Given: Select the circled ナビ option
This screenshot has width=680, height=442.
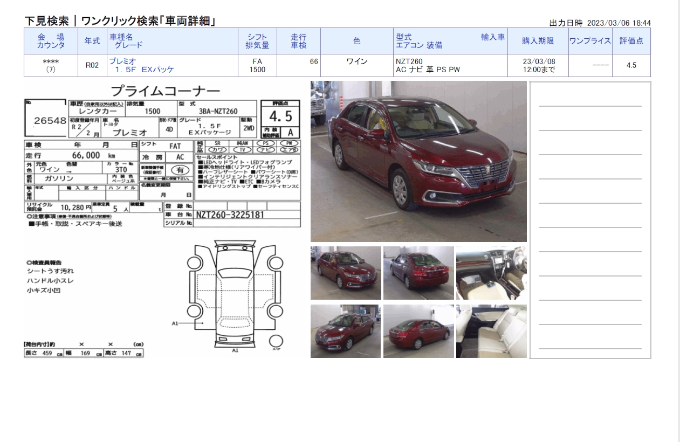Looking at the screenshot, I should point(266,150).
